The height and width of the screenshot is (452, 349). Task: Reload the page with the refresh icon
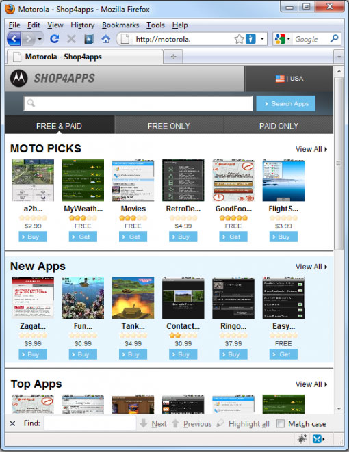click(x=54, y=39)
